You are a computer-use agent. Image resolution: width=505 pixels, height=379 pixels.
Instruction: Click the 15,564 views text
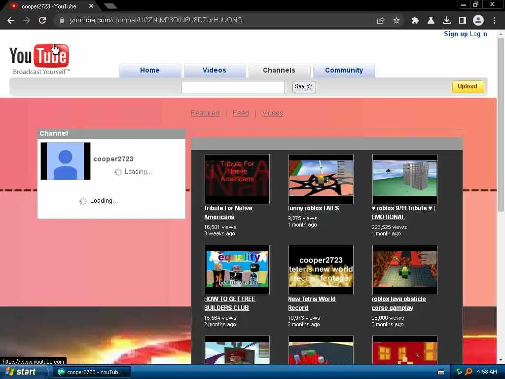[x=220, y=318]
